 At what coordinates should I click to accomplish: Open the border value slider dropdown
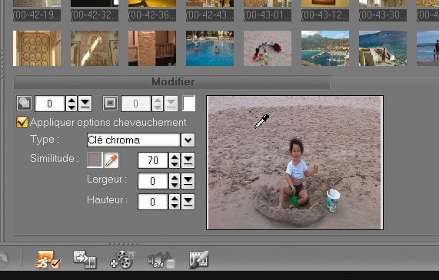pos(171,104)
